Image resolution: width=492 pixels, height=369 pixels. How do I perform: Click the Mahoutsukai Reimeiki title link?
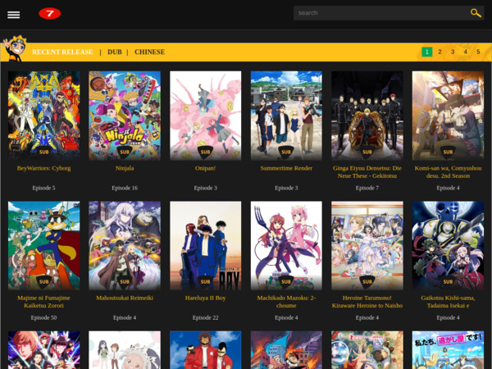pyautogui.click(x=125, y=298)
